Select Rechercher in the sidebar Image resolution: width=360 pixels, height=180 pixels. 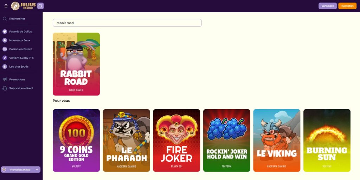17,19
